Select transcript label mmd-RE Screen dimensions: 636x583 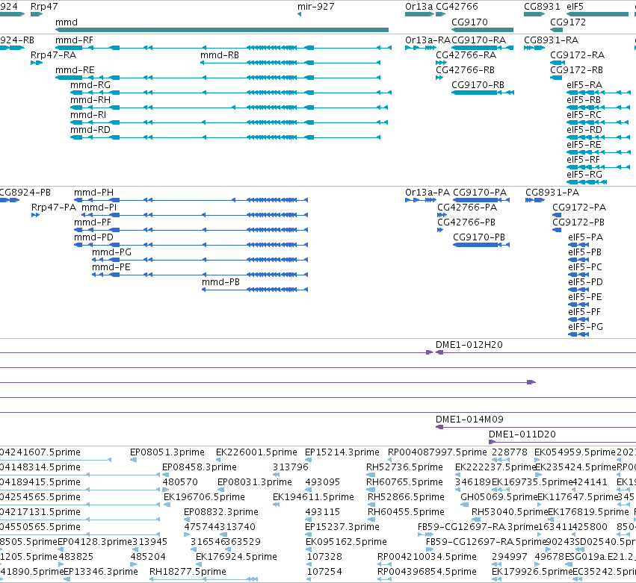pos(75,70)
